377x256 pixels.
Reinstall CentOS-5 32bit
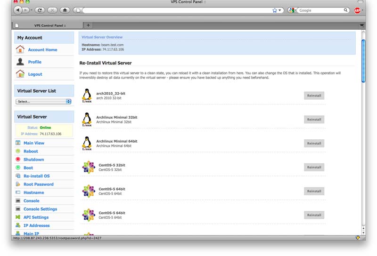[x=314, y=167]
